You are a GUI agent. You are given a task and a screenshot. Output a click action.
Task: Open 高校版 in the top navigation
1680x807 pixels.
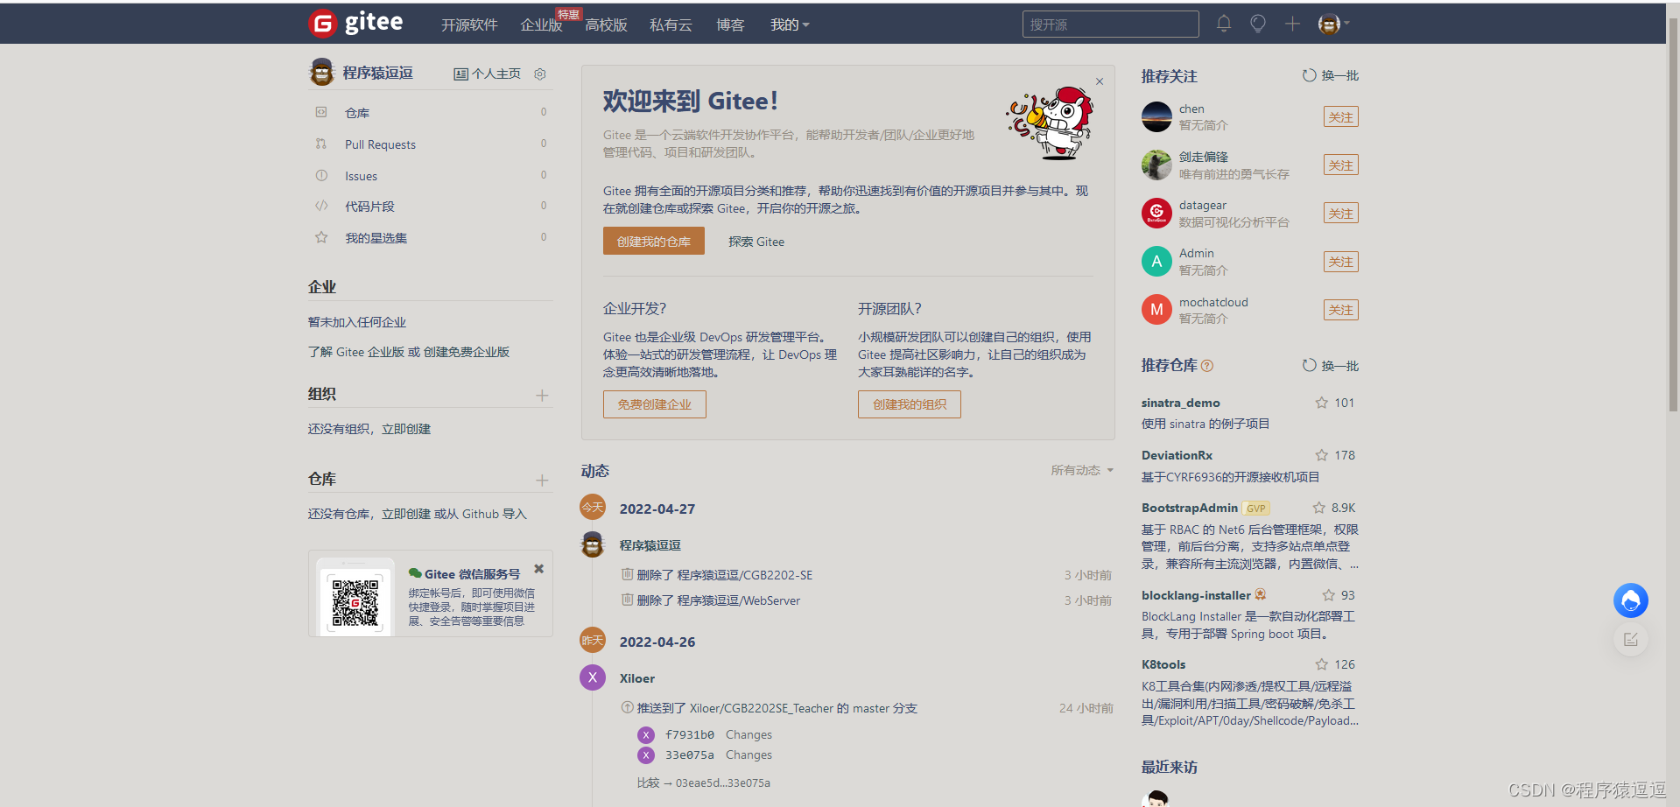click(x=606, y=25)
